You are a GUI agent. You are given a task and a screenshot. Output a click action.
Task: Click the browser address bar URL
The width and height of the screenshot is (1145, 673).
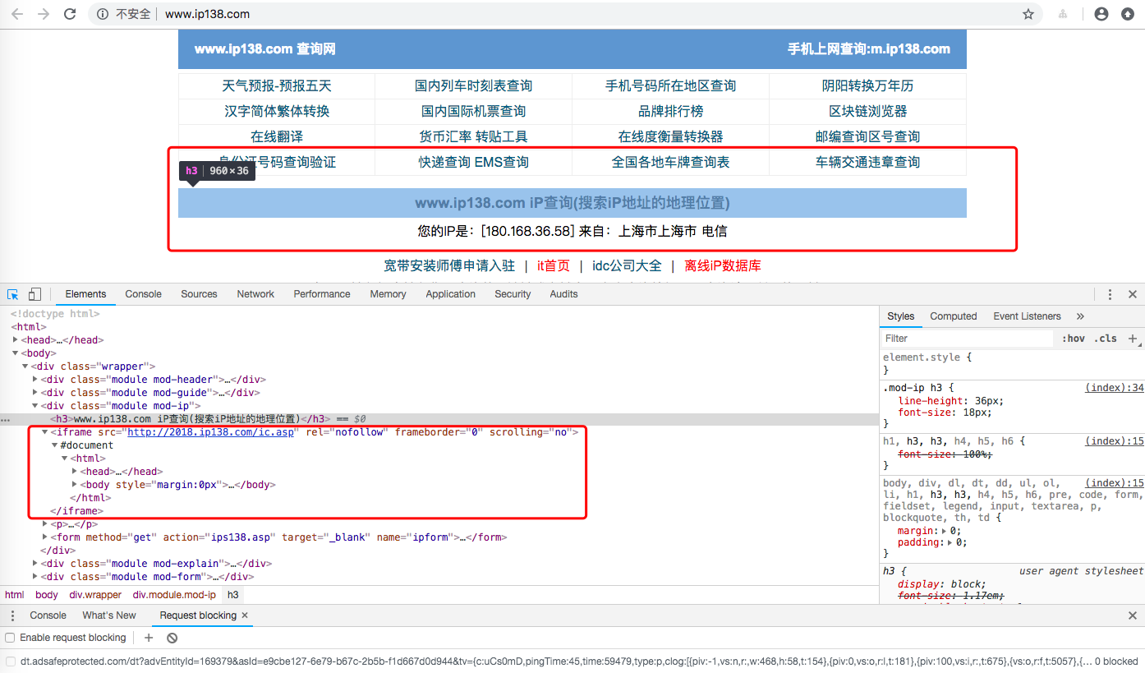pos(208,14)
